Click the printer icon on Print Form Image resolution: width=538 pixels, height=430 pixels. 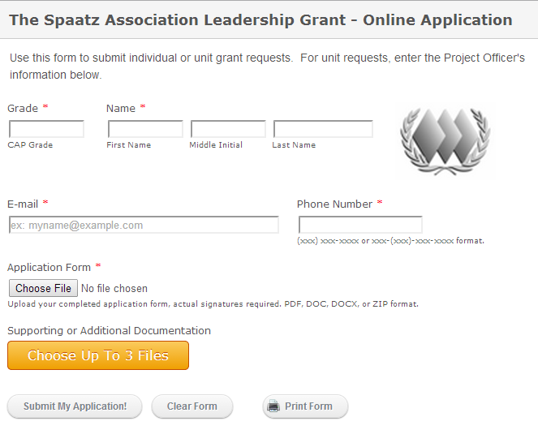click(x=273, y=406)
